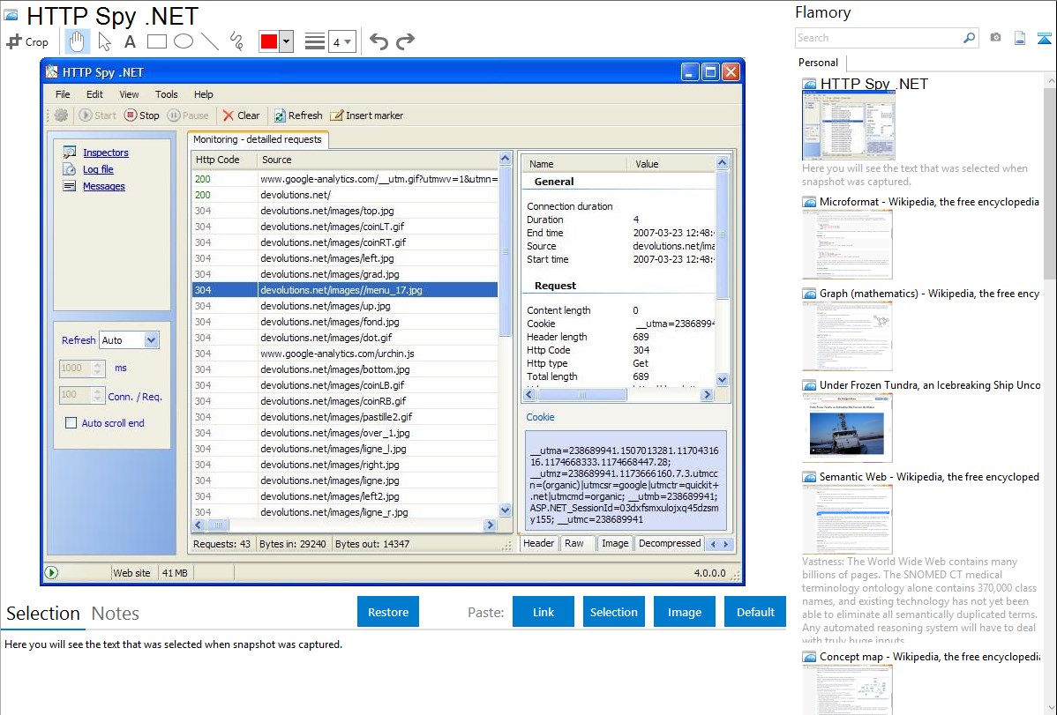
Task: Click the Flamory search field
Action: pos(878,38)
